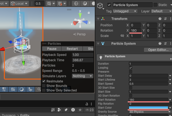Toggle the Looping checkbox

[131, 68]
